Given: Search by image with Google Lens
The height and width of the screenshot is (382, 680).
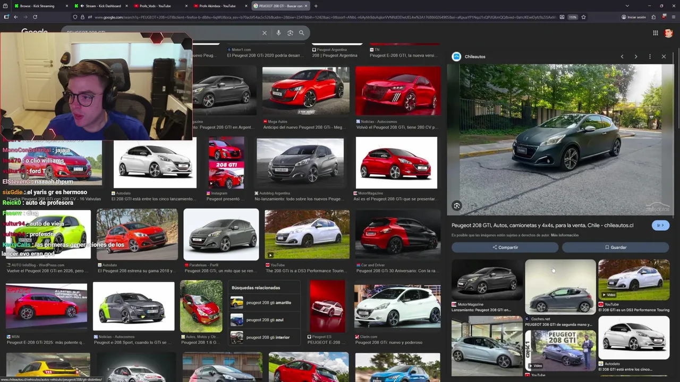Looking at the screenshot, I should click(x=290, y=33).
